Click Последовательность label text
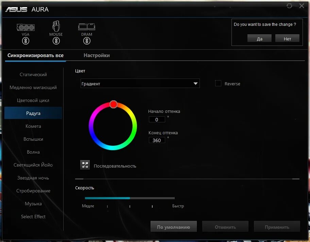Screen dimensions: 310x242 click(x=115, y=166)
